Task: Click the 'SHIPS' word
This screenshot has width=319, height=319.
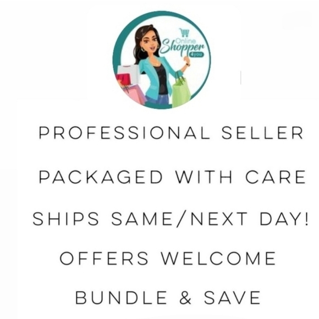Action: pyautogui.click(x=65, y=219)
